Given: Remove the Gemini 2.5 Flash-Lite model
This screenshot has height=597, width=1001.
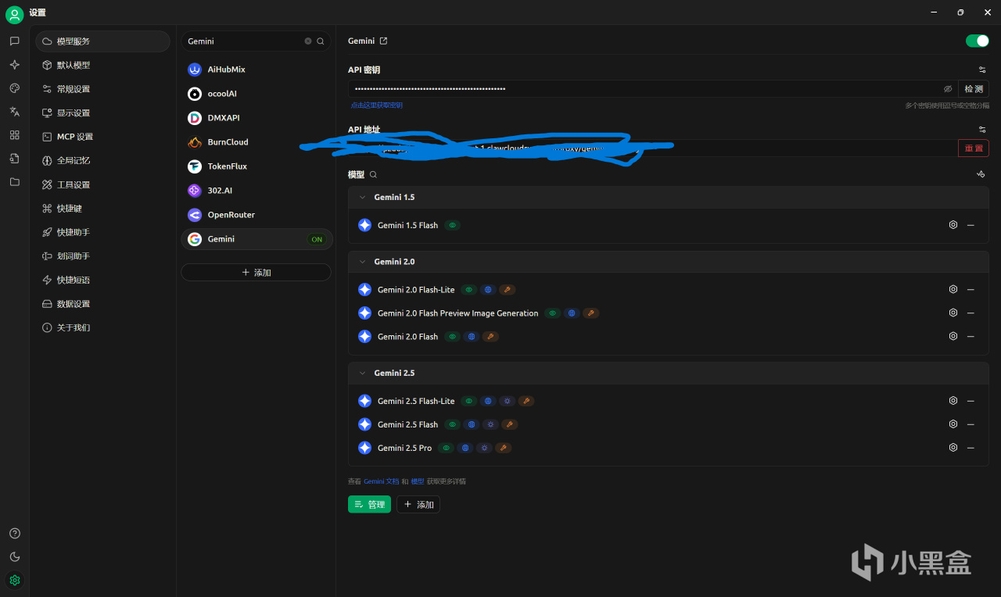Looking at the screenshot, I should click(x=971, y=401).
